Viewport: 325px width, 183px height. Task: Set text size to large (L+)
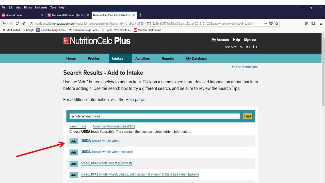[255, 47]
